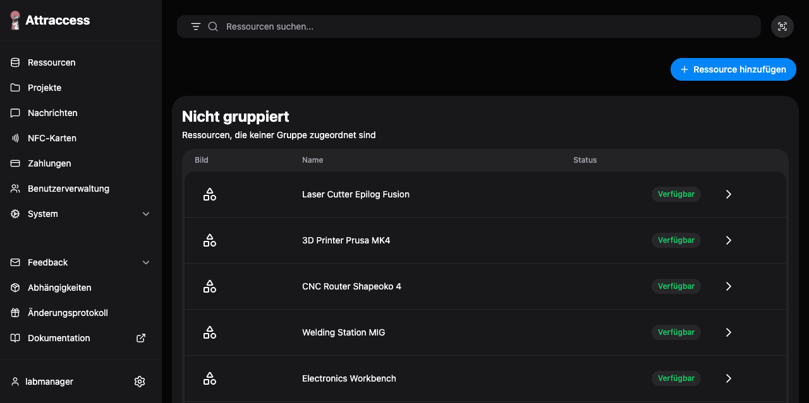
Task: Click the Abhängigkeiten package icon
Action: (x=15, y=288)
